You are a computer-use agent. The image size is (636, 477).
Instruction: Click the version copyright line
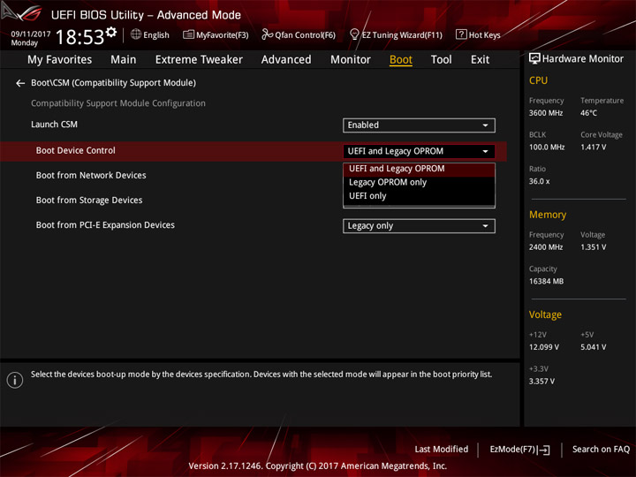(x=318, y=466)
